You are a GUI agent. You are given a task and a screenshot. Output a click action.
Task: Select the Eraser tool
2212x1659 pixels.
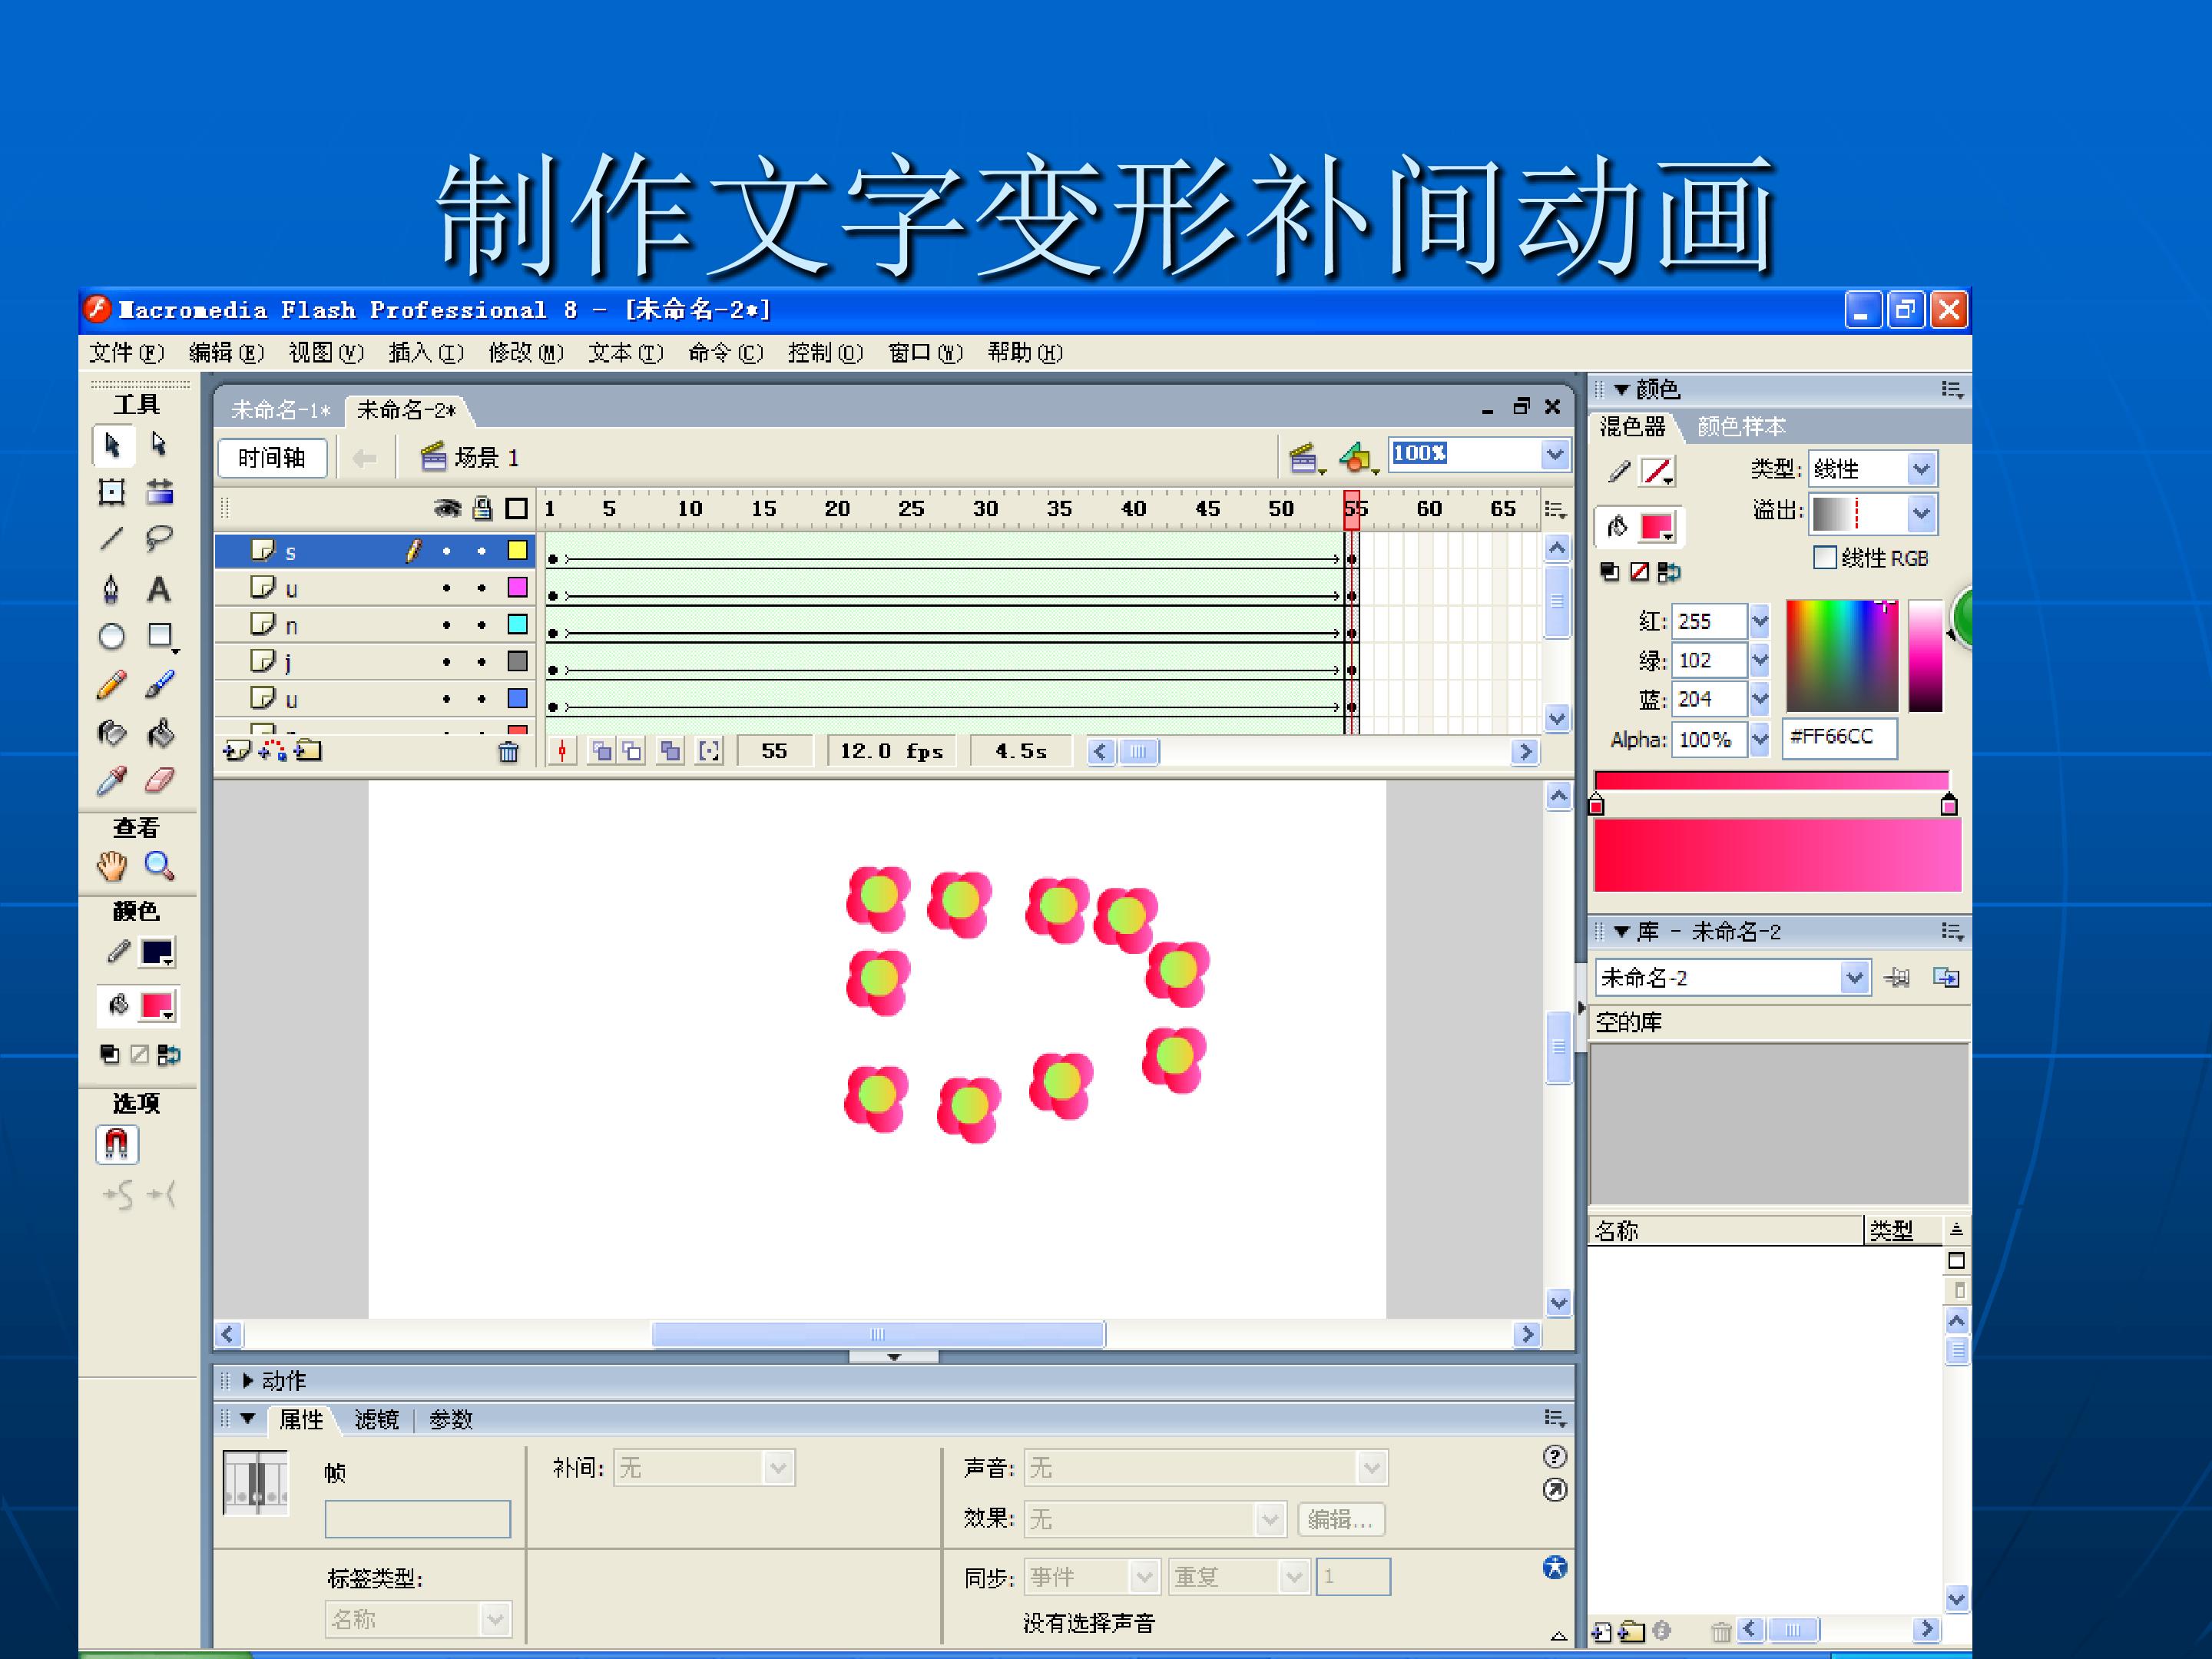click(160, 781)
